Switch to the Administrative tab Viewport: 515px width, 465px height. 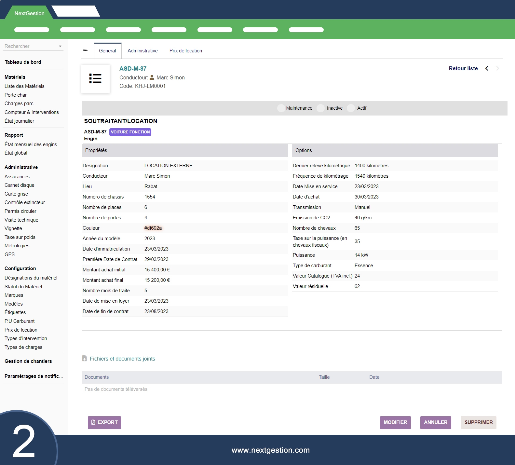tap(142, 51)
